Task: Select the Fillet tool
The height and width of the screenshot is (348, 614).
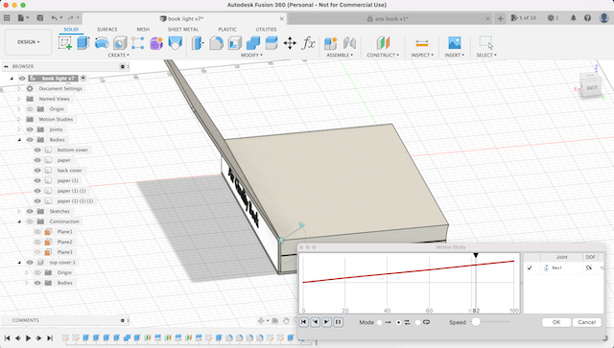Action: click(216, 43)
